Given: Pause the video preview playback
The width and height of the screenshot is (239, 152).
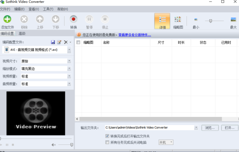Looking at the screenshot, I should coord(7,145).
